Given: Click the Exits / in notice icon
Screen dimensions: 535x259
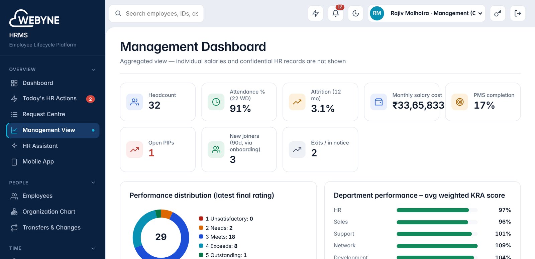Looking at the screenshot, I should point(297,150).
